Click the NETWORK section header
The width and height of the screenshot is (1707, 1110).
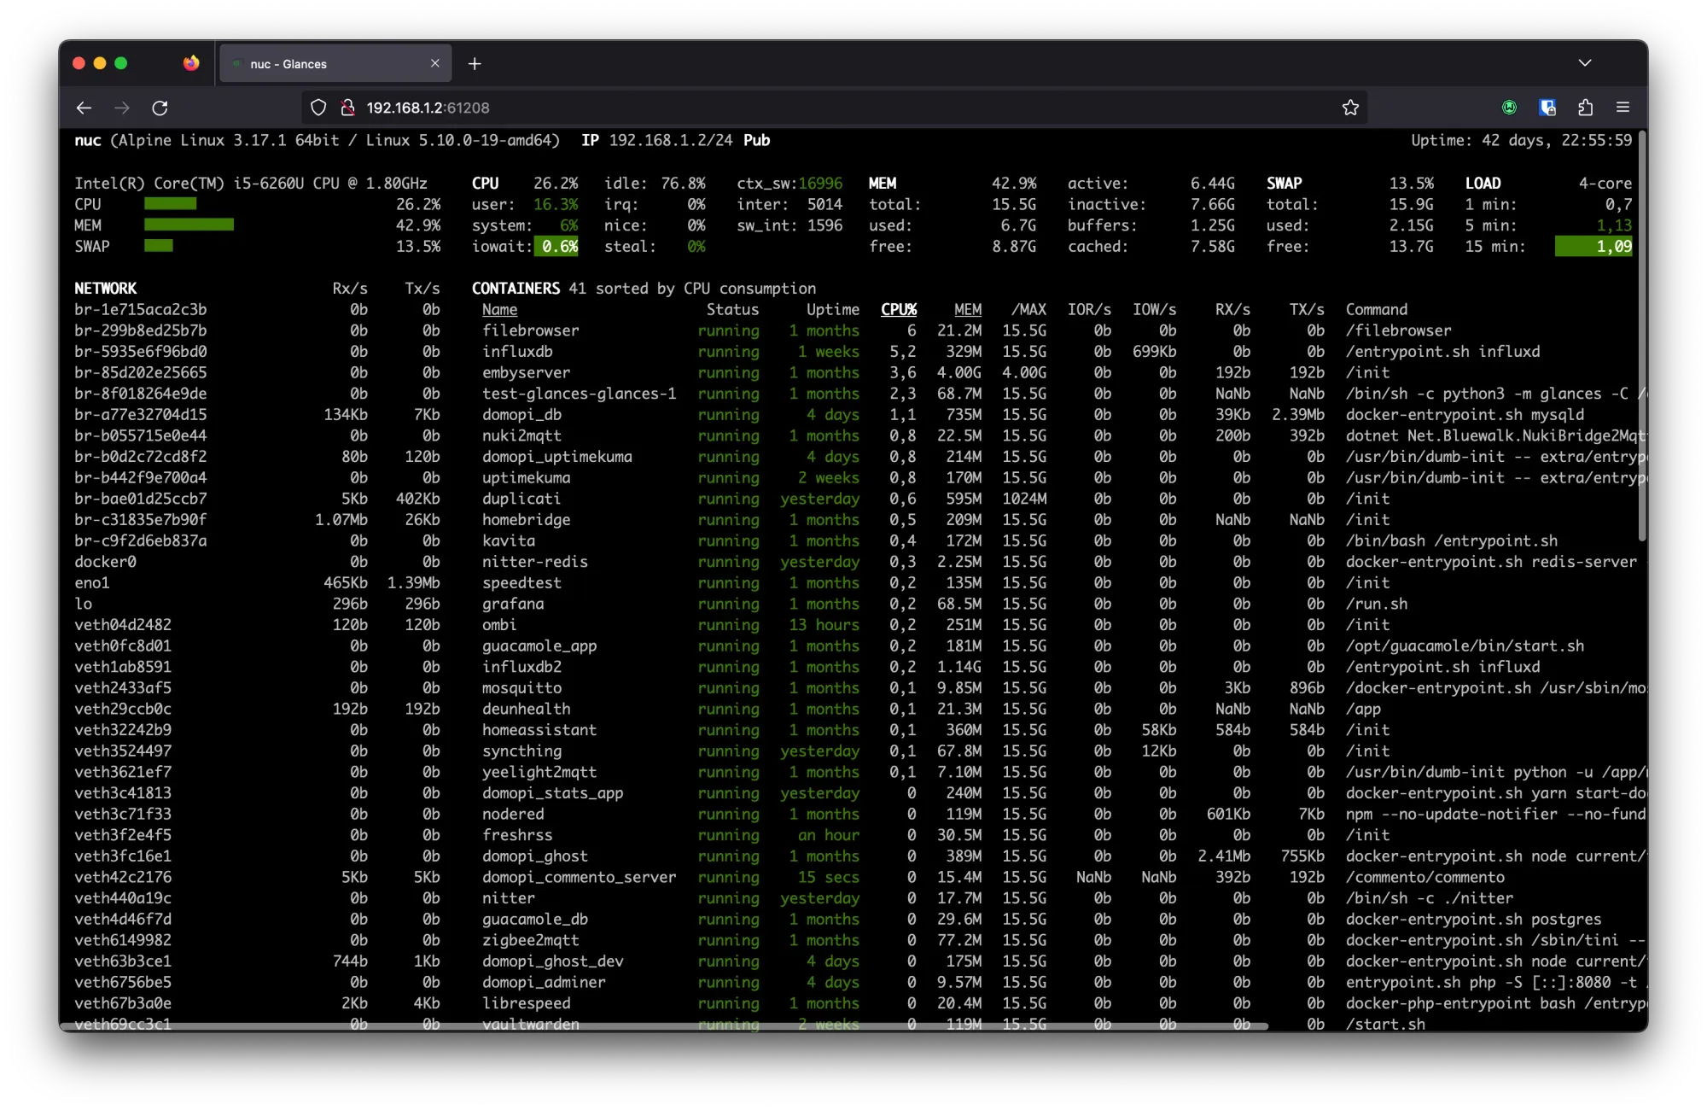point(105,289)
